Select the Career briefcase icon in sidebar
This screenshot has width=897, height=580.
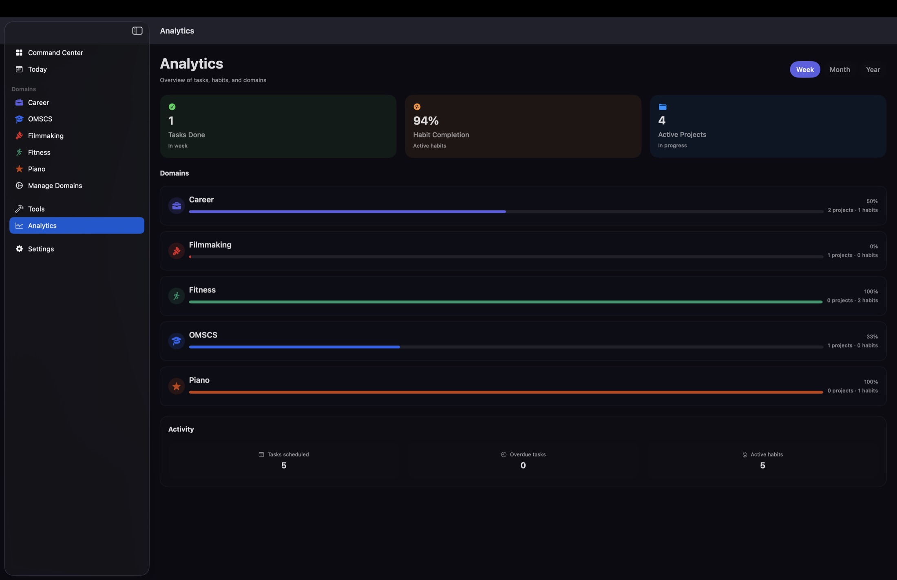click(x=20, y=102)
